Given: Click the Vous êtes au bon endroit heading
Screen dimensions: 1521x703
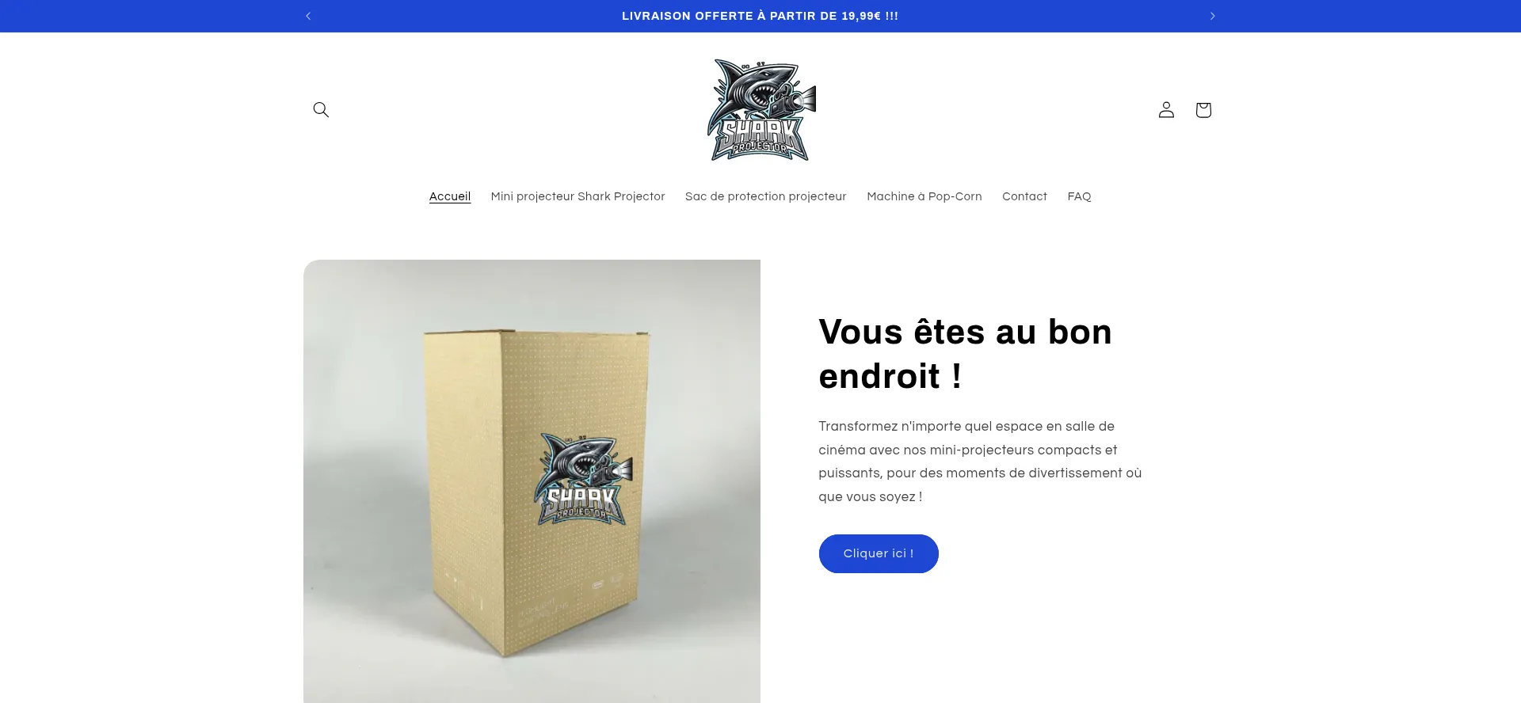Looking at the screenshot, I should coord(965,354).
